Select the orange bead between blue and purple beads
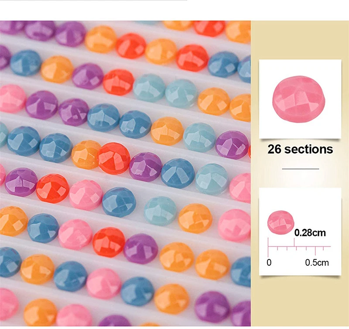This screenshot has height=329, width=349. (x=56, y=69)
